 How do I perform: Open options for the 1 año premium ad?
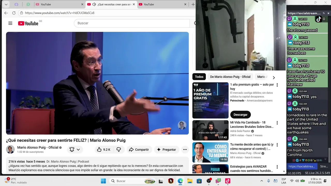coord(277,85)
